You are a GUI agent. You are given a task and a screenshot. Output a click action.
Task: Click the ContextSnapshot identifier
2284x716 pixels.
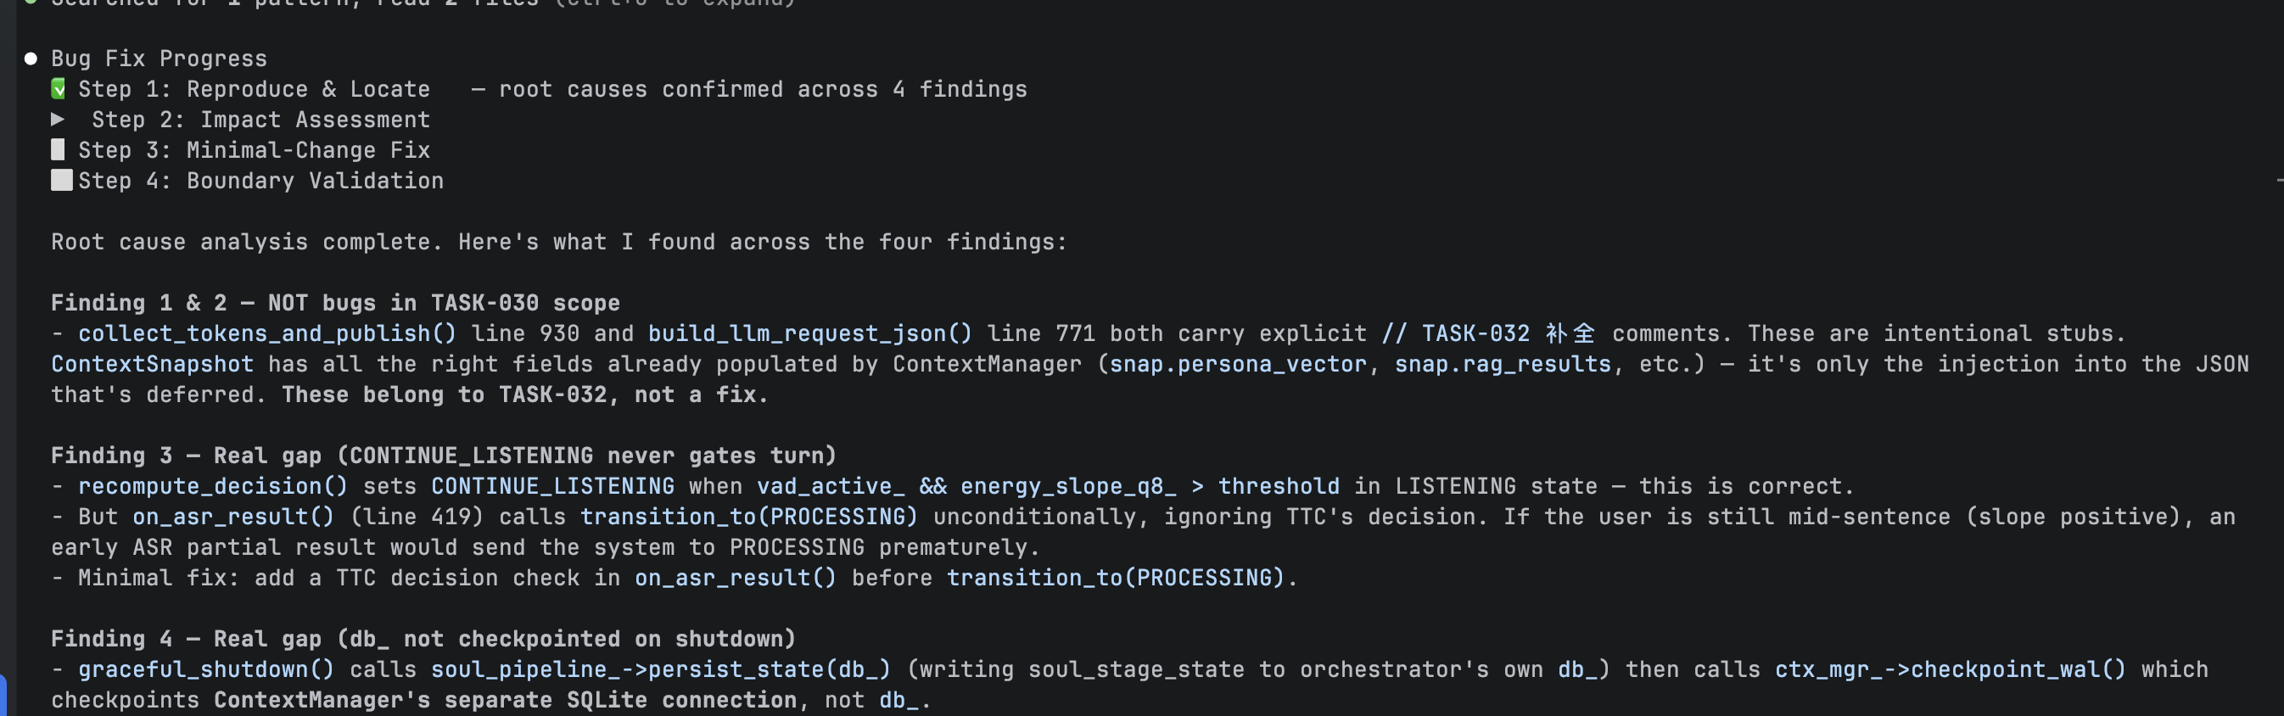152,364
